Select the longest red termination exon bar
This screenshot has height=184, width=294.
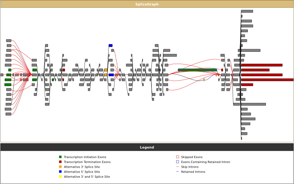pyautogui.click(x=267, y=80)
